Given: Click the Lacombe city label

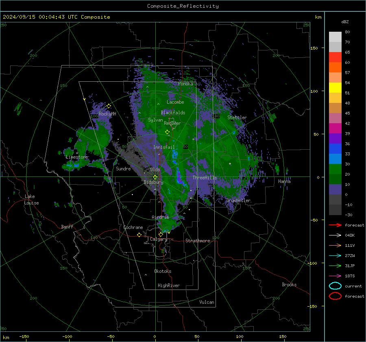Looking at the screenshot, I should point(175,102).
